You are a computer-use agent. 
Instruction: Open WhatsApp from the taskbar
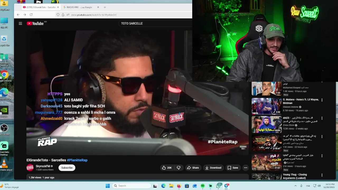[219, 186]
